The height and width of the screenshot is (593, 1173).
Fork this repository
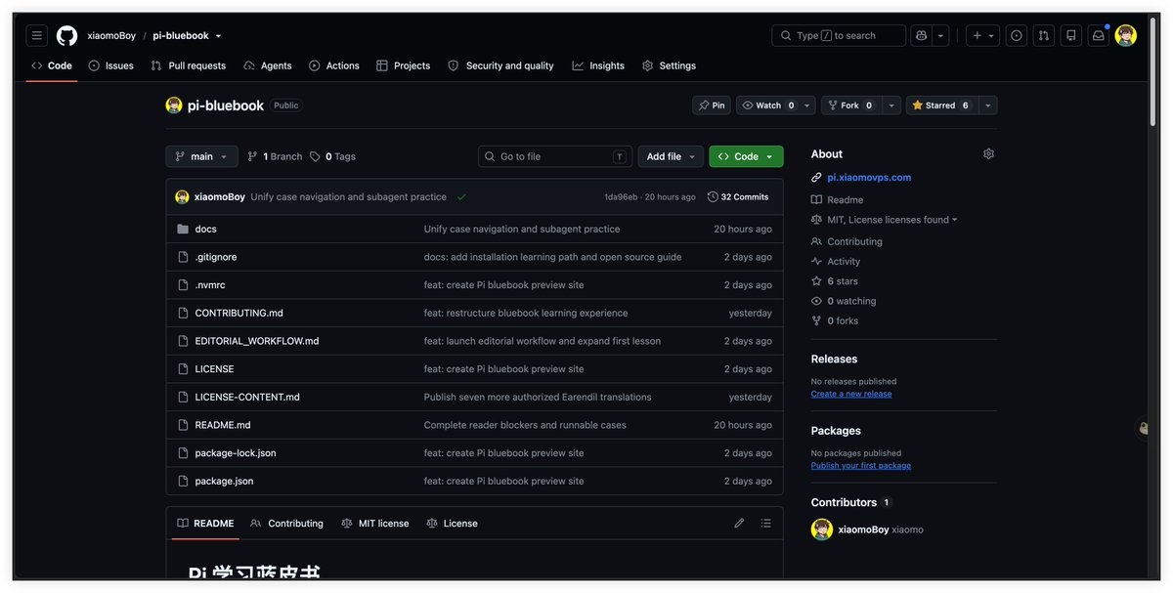851,106
